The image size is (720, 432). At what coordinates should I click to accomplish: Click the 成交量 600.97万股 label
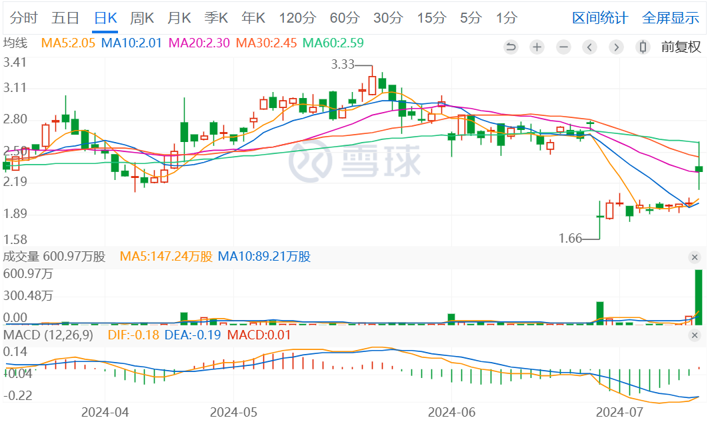click(54, 257)
